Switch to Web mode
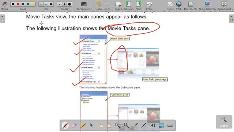234x132 pixels. (x=179, y=6)
